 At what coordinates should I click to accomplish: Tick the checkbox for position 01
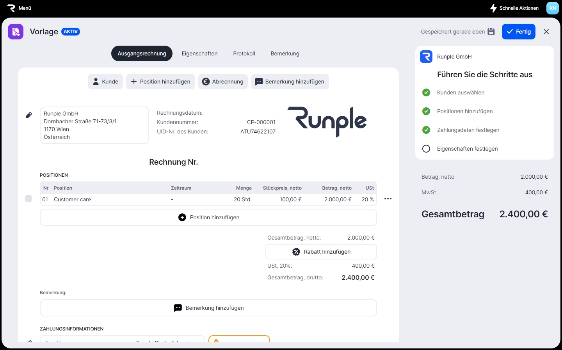[28, 199]
